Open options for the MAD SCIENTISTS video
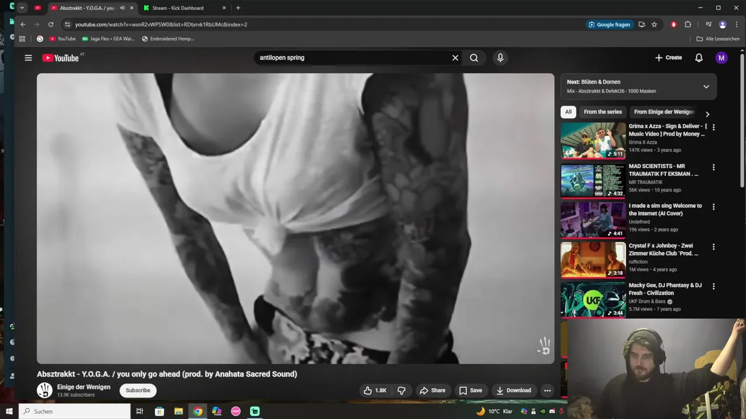This screenshot has height=419, width=746. pyautogui.click(x=713, y=168)
